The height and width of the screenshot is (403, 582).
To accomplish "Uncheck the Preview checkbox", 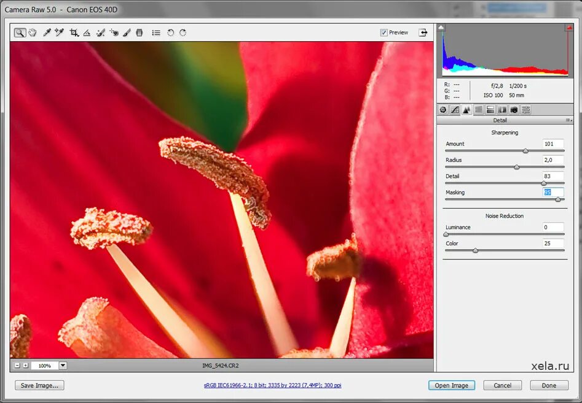I will 383,33.
